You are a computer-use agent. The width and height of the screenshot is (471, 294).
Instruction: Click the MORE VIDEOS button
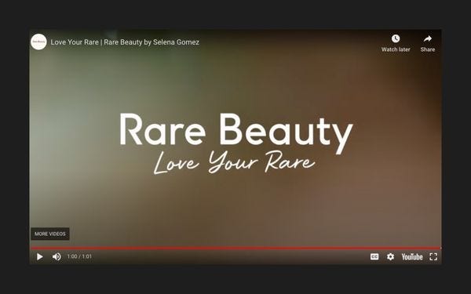[x=50, y=234]
